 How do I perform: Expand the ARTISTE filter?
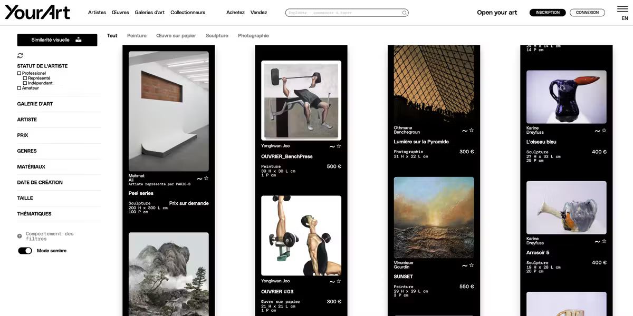[27, 120]
